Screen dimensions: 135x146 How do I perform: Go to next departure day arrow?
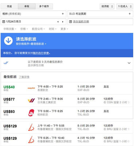click(x=63, y=22)
